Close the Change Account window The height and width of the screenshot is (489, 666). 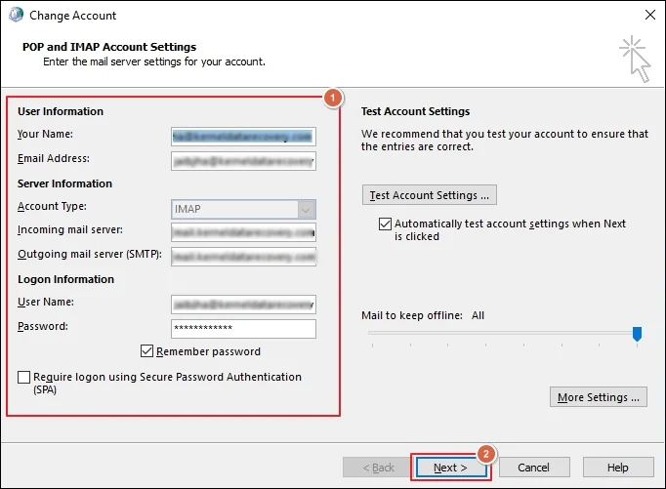click(649, 15)
